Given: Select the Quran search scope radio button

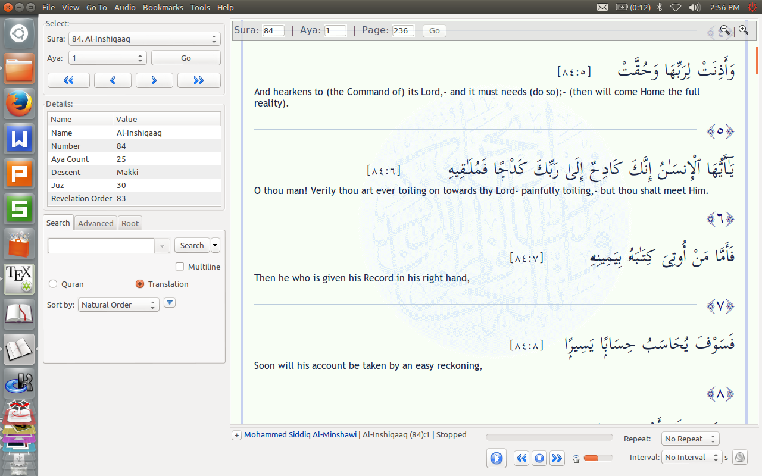Looking at the screenshot, I should point(52,284).
